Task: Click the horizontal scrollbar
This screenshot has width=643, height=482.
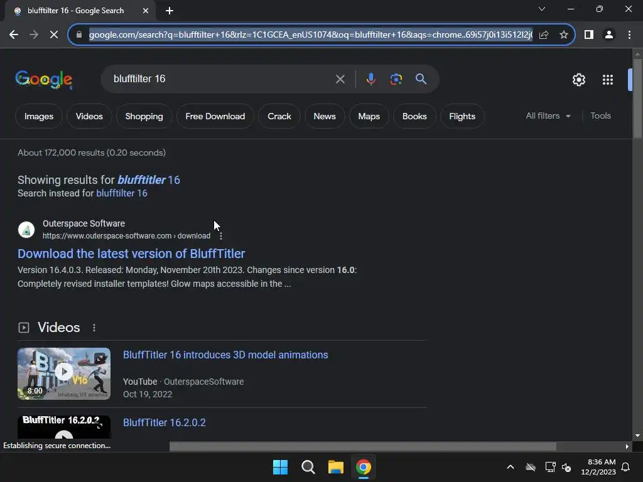Action: coord(363,446)
